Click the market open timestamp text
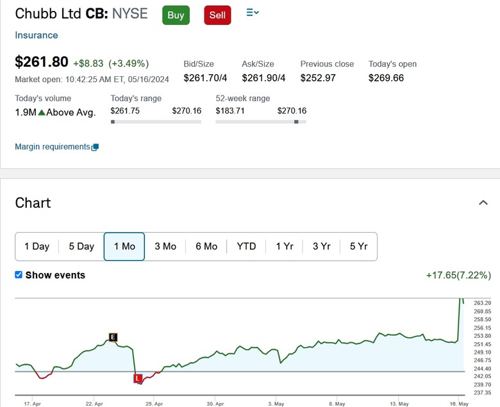The width and height of the screenshot is (500, 407). point(92,79)
